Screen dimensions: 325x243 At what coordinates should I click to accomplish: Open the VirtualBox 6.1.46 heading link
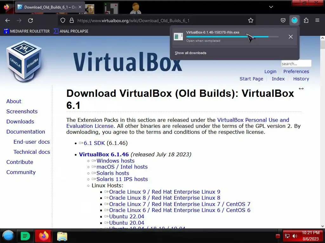pyautogui.click(x=104, y=154)
